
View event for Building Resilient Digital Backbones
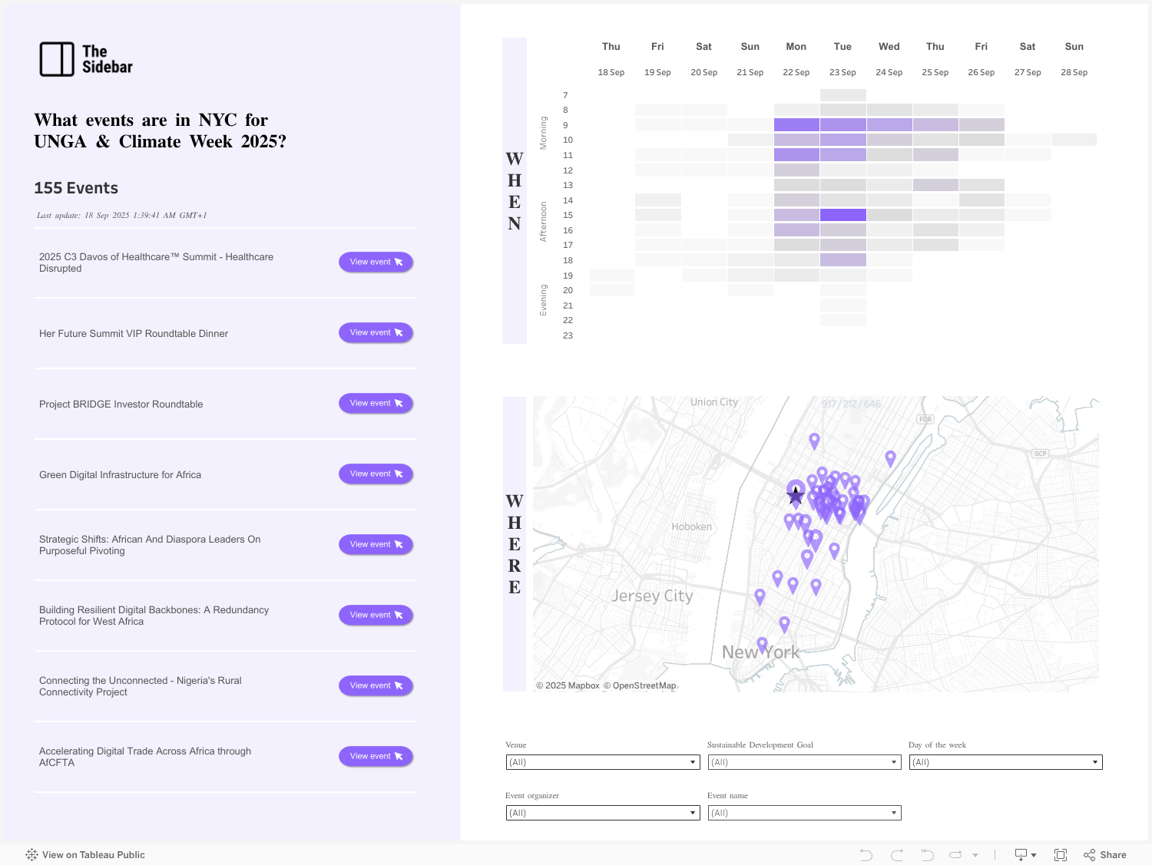376,615
